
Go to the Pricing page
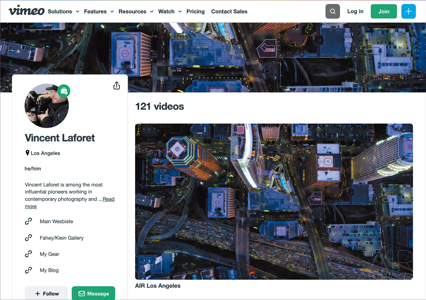pos(195,11)
